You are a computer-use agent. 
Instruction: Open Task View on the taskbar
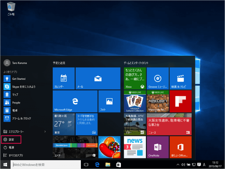[86, 164]
